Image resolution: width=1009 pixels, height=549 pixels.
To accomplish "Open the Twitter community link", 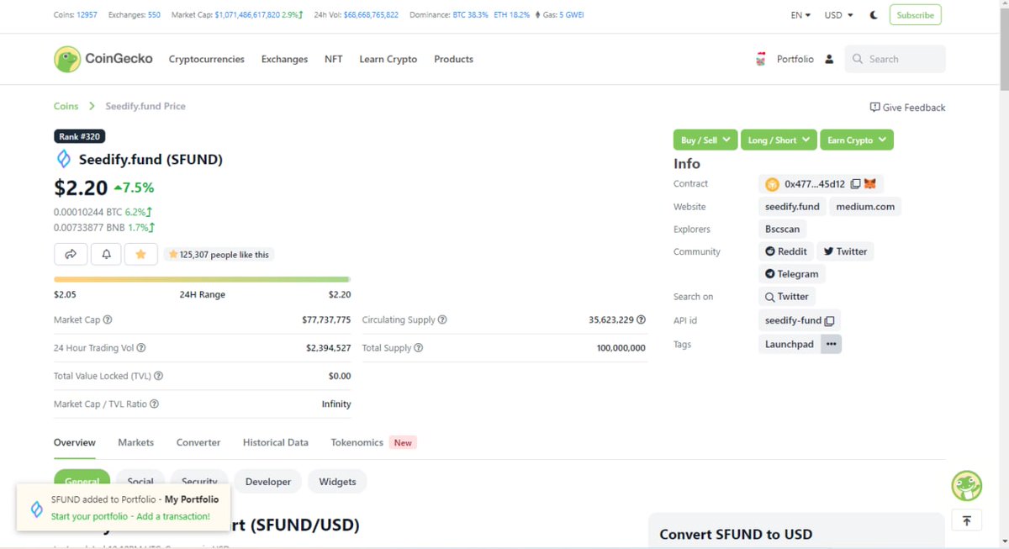I will coord(845,251).
